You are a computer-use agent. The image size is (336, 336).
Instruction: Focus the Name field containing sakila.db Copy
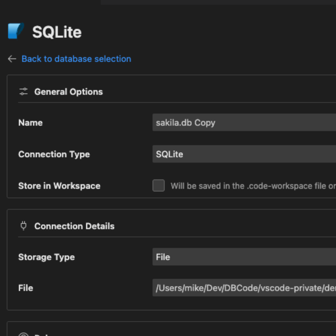pyautogui.click(x=244, y=123)
